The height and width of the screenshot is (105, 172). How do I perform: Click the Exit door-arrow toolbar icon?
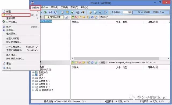[106, 12]
